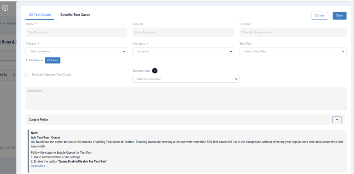The image size is (354, 174).
Task: Click inside the Description text area
Action: [x=186, y=99]
